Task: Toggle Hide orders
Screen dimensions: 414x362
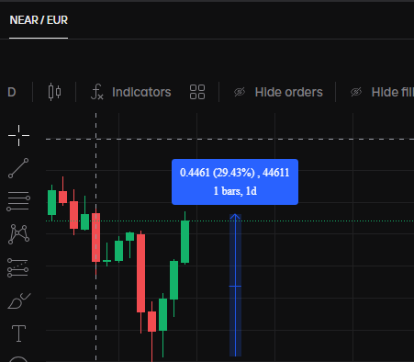Action: tap(278, 92)
